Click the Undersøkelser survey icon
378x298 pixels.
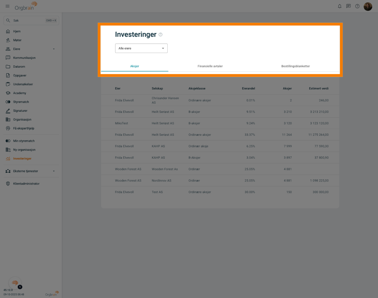(x=8, y=84)
